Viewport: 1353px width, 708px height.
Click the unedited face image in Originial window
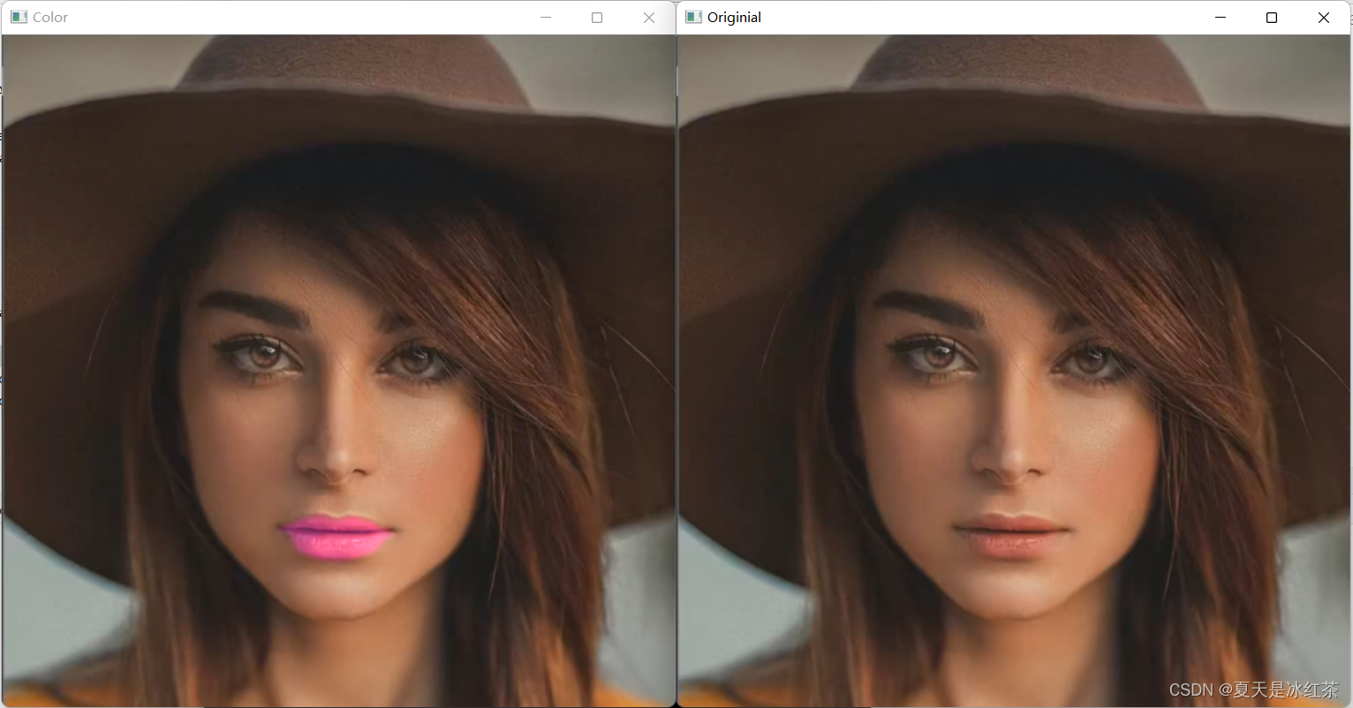1014,371
